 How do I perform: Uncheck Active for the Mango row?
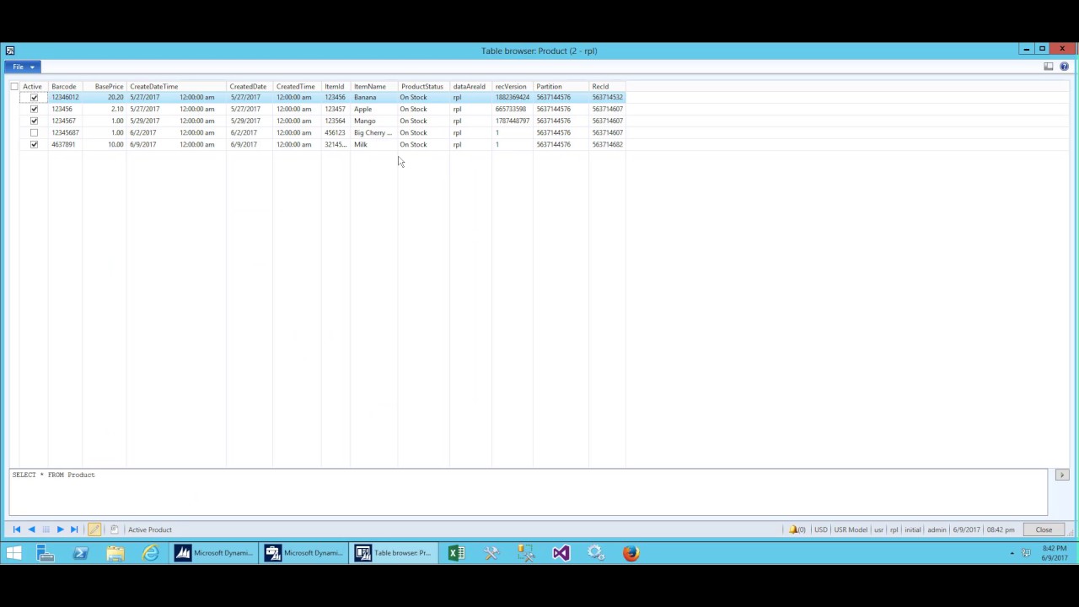34,121
